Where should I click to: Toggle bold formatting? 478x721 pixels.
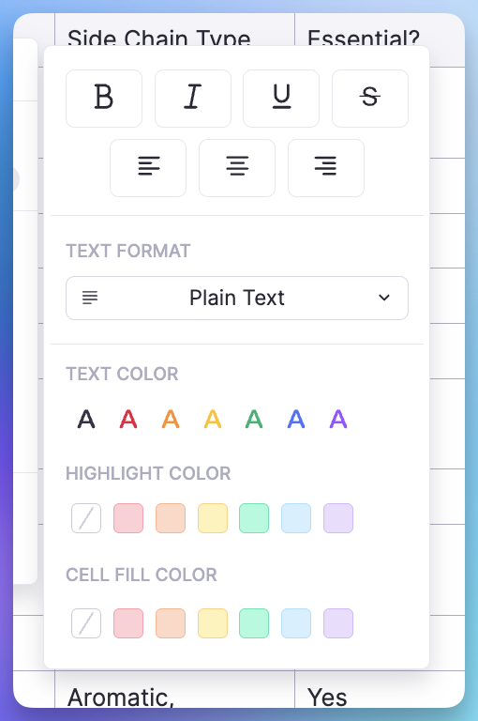104,99
